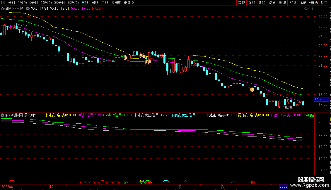Image resolution: width=331 pixels, height=190 pixels.
Task: Click the 百润股份(日线) stock title
Action: pos(13,9)
